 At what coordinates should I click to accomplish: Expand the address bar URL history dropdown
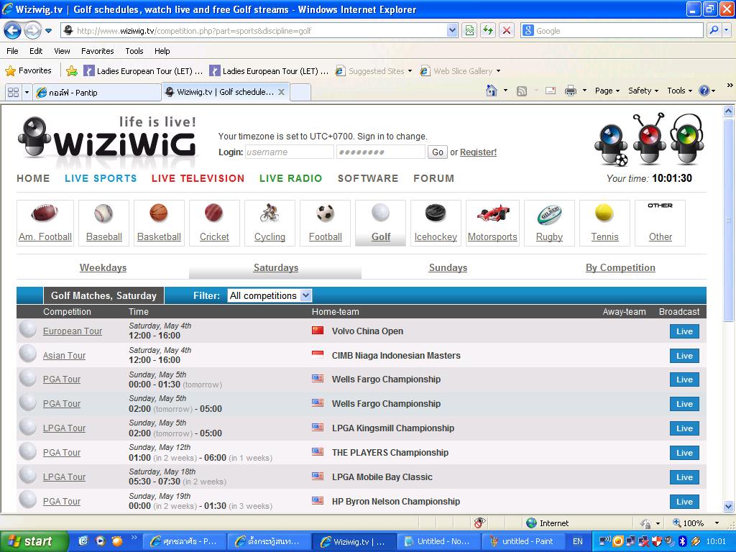point(452,31)
